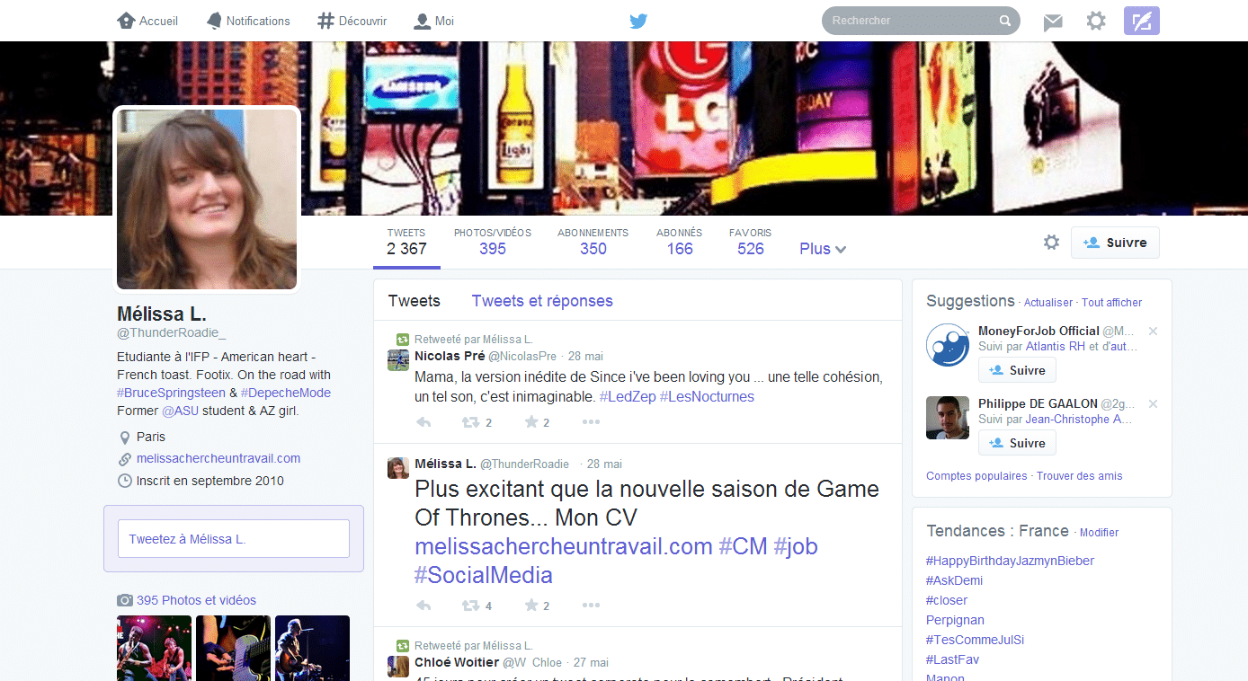The width and height of the screenshot is (1248, 681).
Task: Open #LastFav trend
Action: pos(952,659)
